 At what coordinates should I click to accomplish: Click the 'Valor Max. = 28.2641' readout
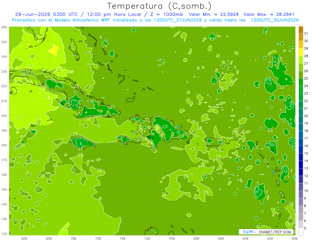tap(269, 14)
